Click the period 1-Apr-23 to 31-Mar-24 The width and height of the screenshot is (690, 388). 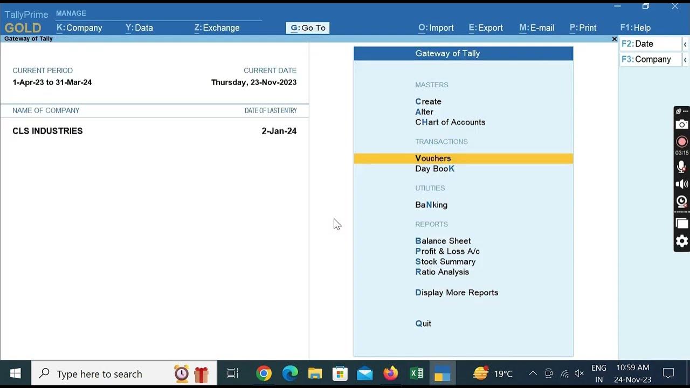click(x=52, y=82)
